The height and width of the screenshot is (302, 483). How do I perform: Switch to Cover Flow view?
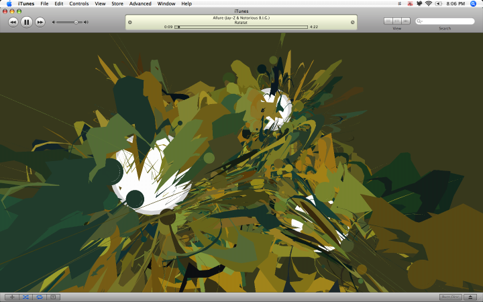pyautogui.click(x=406, y=21)
